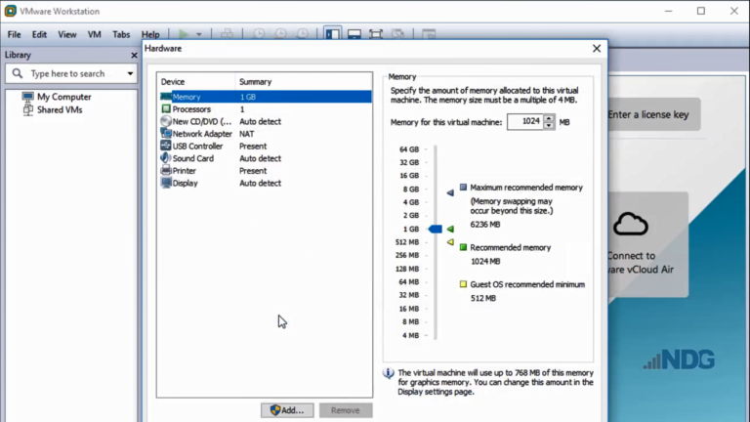Image resolution: width=750 pixels, height=422 pixels.
Task: Click the Enter a license key button
Action: [654, 114]
